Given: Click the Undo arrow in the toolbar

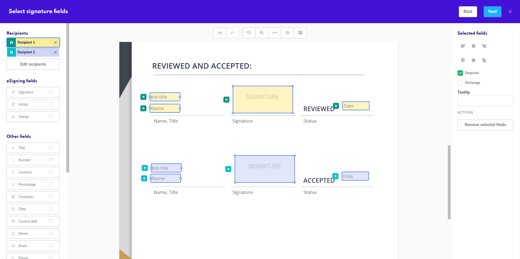Looking at the screenshot, I should (x=220, y=33).
